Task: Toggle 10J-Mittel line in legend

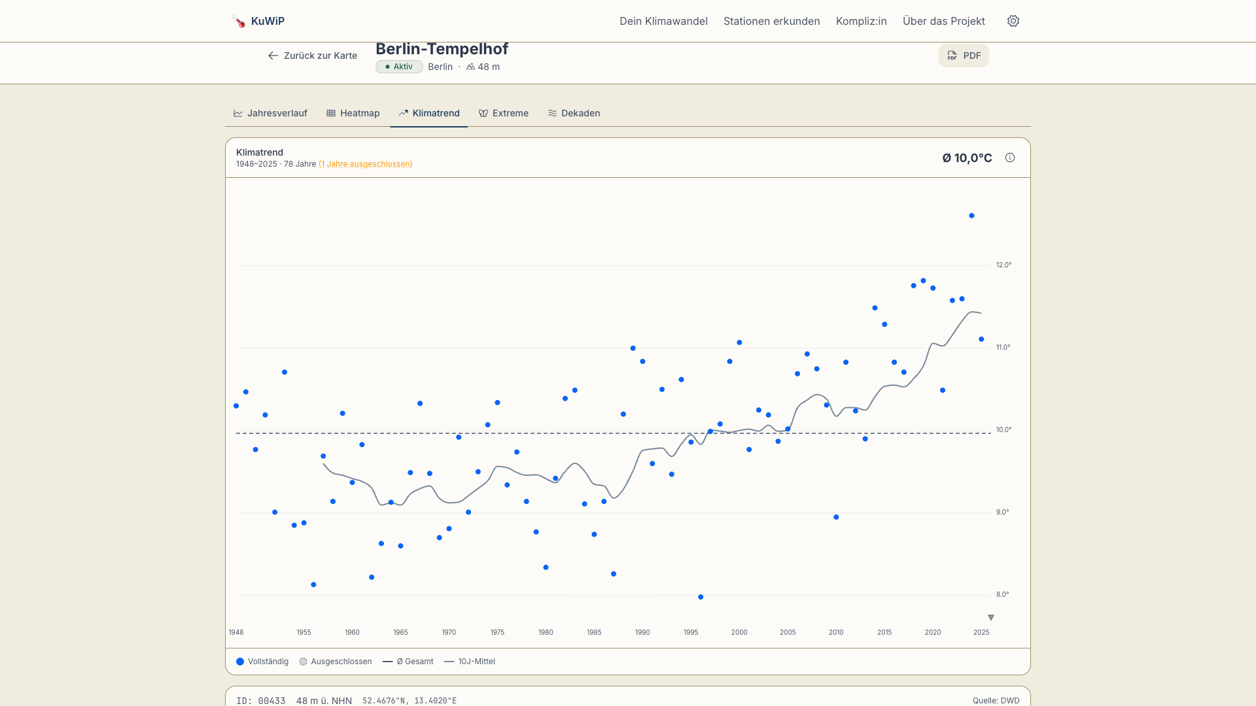Action: point(469,662)
